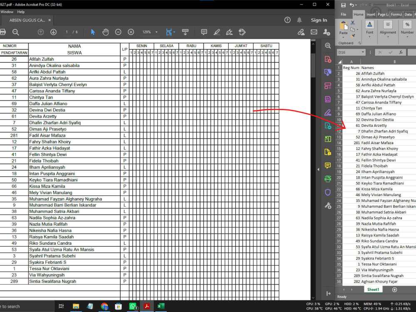The image size is (416, 312).
Task: Click Format Painter brush in Excel
Action: 353,36
